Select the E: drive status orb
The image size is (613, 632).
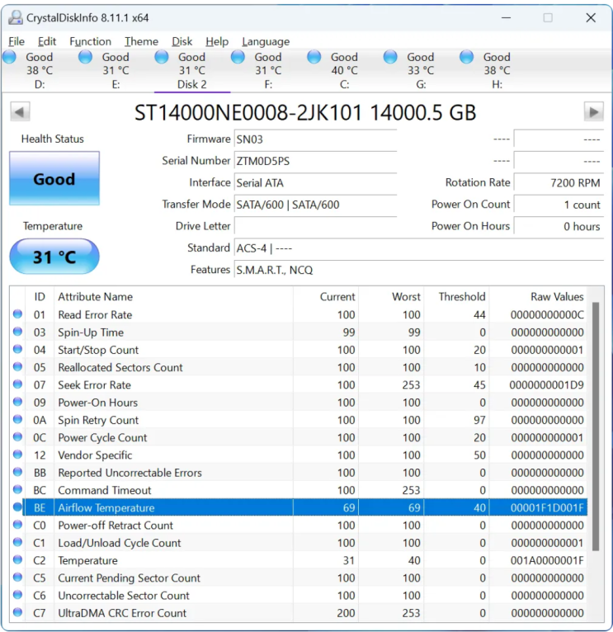pyautogui.click(x=86, y=57)
